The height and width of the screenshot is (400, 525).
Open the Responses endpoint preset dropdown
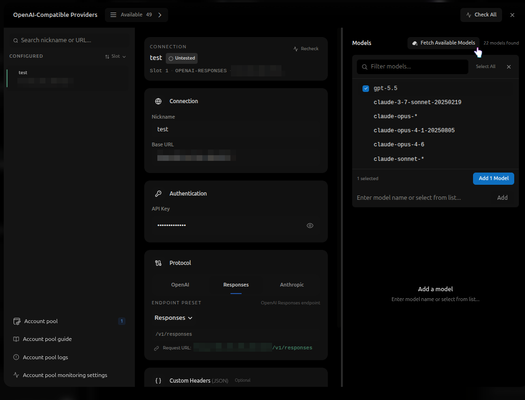pos(173,318)
